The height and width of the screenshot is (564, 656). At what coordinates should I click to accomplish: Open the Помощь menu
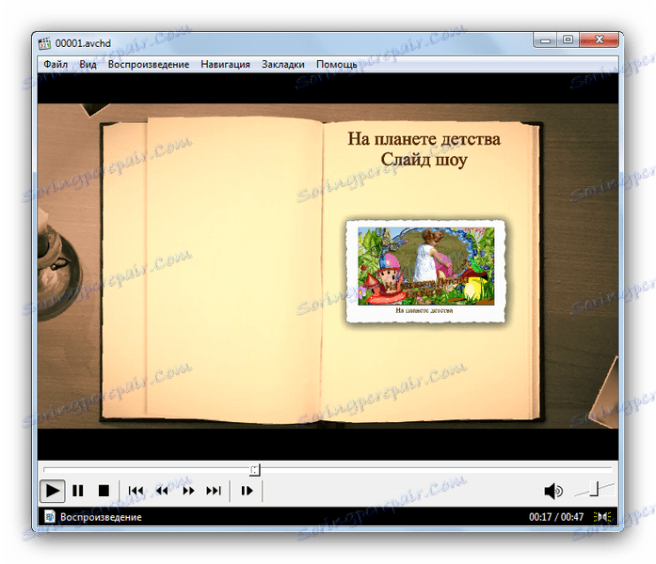pos(336,64)
